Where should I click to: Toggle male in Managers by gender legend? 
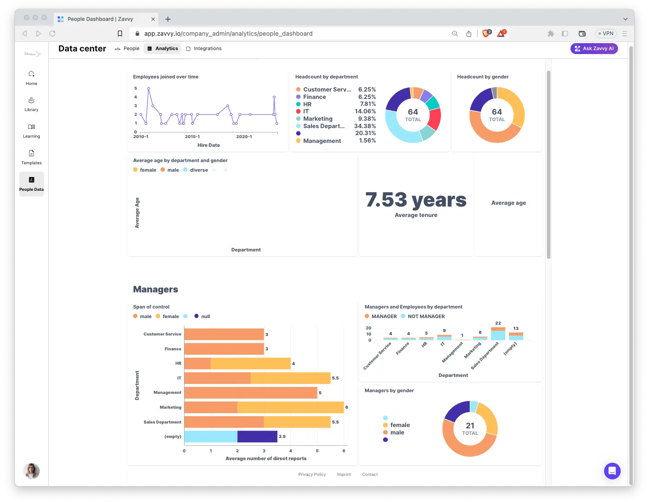[x=393, y=432]
